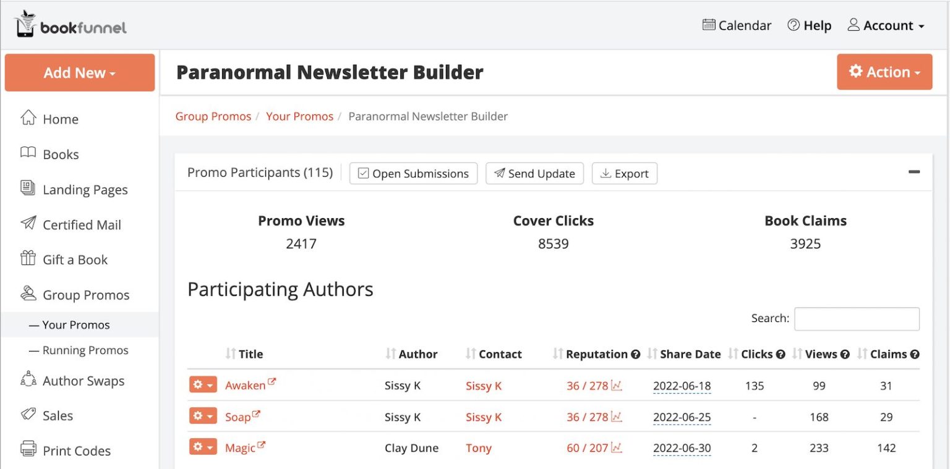Viewport: 950px width, 469px height.
Task: Click the Send Update button
Action: [534, 174]
